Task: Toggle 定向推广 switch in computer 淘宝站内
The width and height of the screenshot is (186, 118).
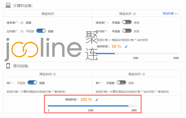Action: [x=41, y=31]
